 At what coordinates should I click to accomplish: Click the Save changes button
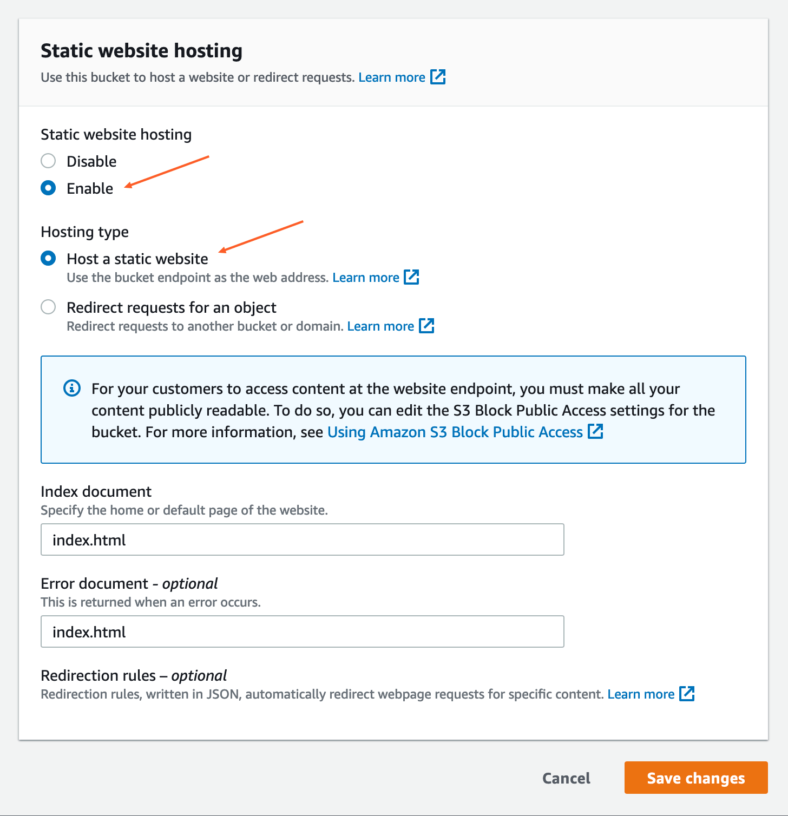(695, 778)
